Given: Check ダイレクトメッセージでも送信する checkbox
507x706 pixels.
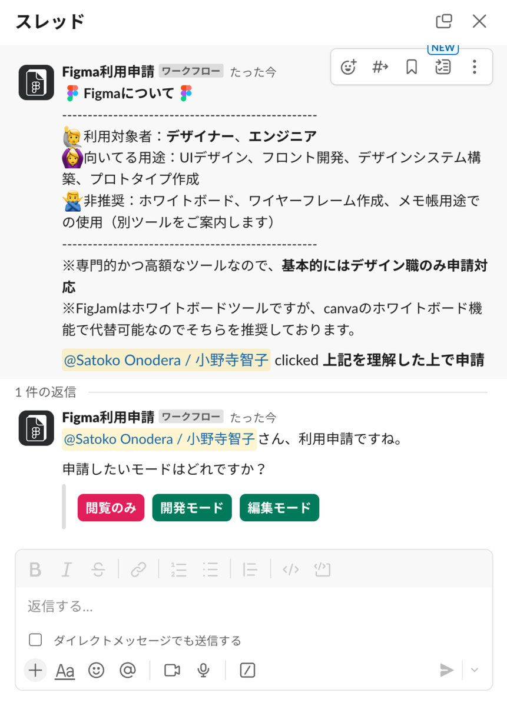Looking at the screenshot, I should (35, 640).
